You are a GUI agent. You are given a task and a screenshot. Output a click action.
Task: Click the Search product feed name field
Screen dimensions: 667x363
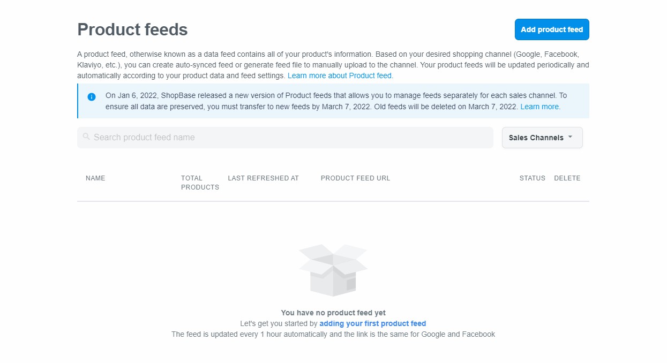coord(289,138)
